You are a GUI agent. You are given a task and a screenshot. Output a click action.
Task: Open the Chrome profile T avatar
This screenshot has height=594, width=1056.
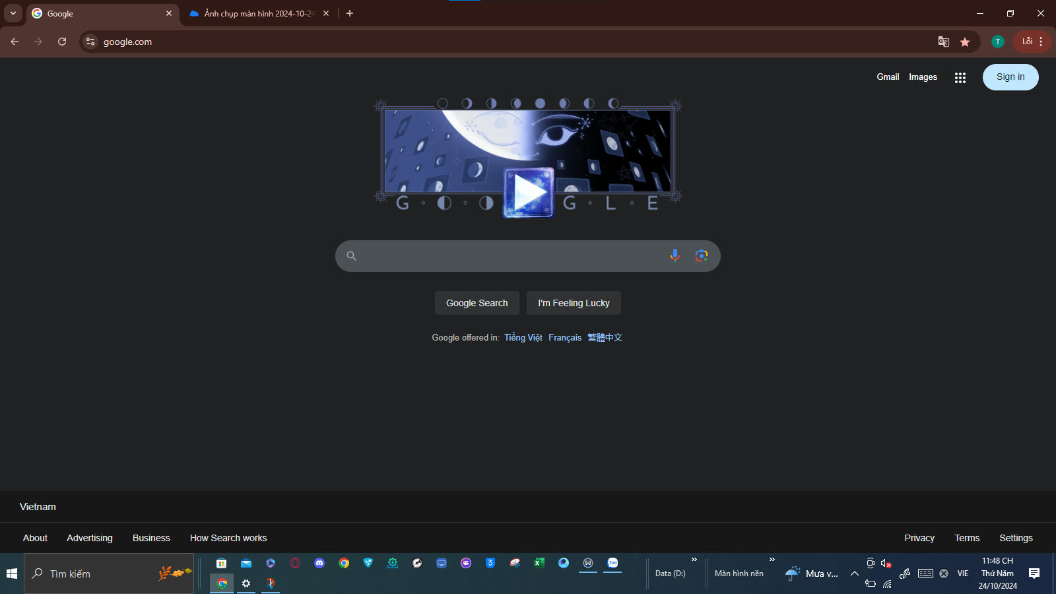pos(998,42)
